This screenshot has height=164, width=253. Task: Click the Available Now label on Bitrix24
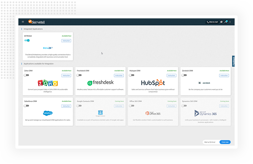[66, 36]
